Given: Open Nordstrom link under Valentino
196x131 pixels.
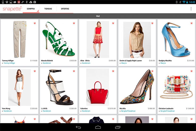Looking at the screenshot, I should coord(86,111).
